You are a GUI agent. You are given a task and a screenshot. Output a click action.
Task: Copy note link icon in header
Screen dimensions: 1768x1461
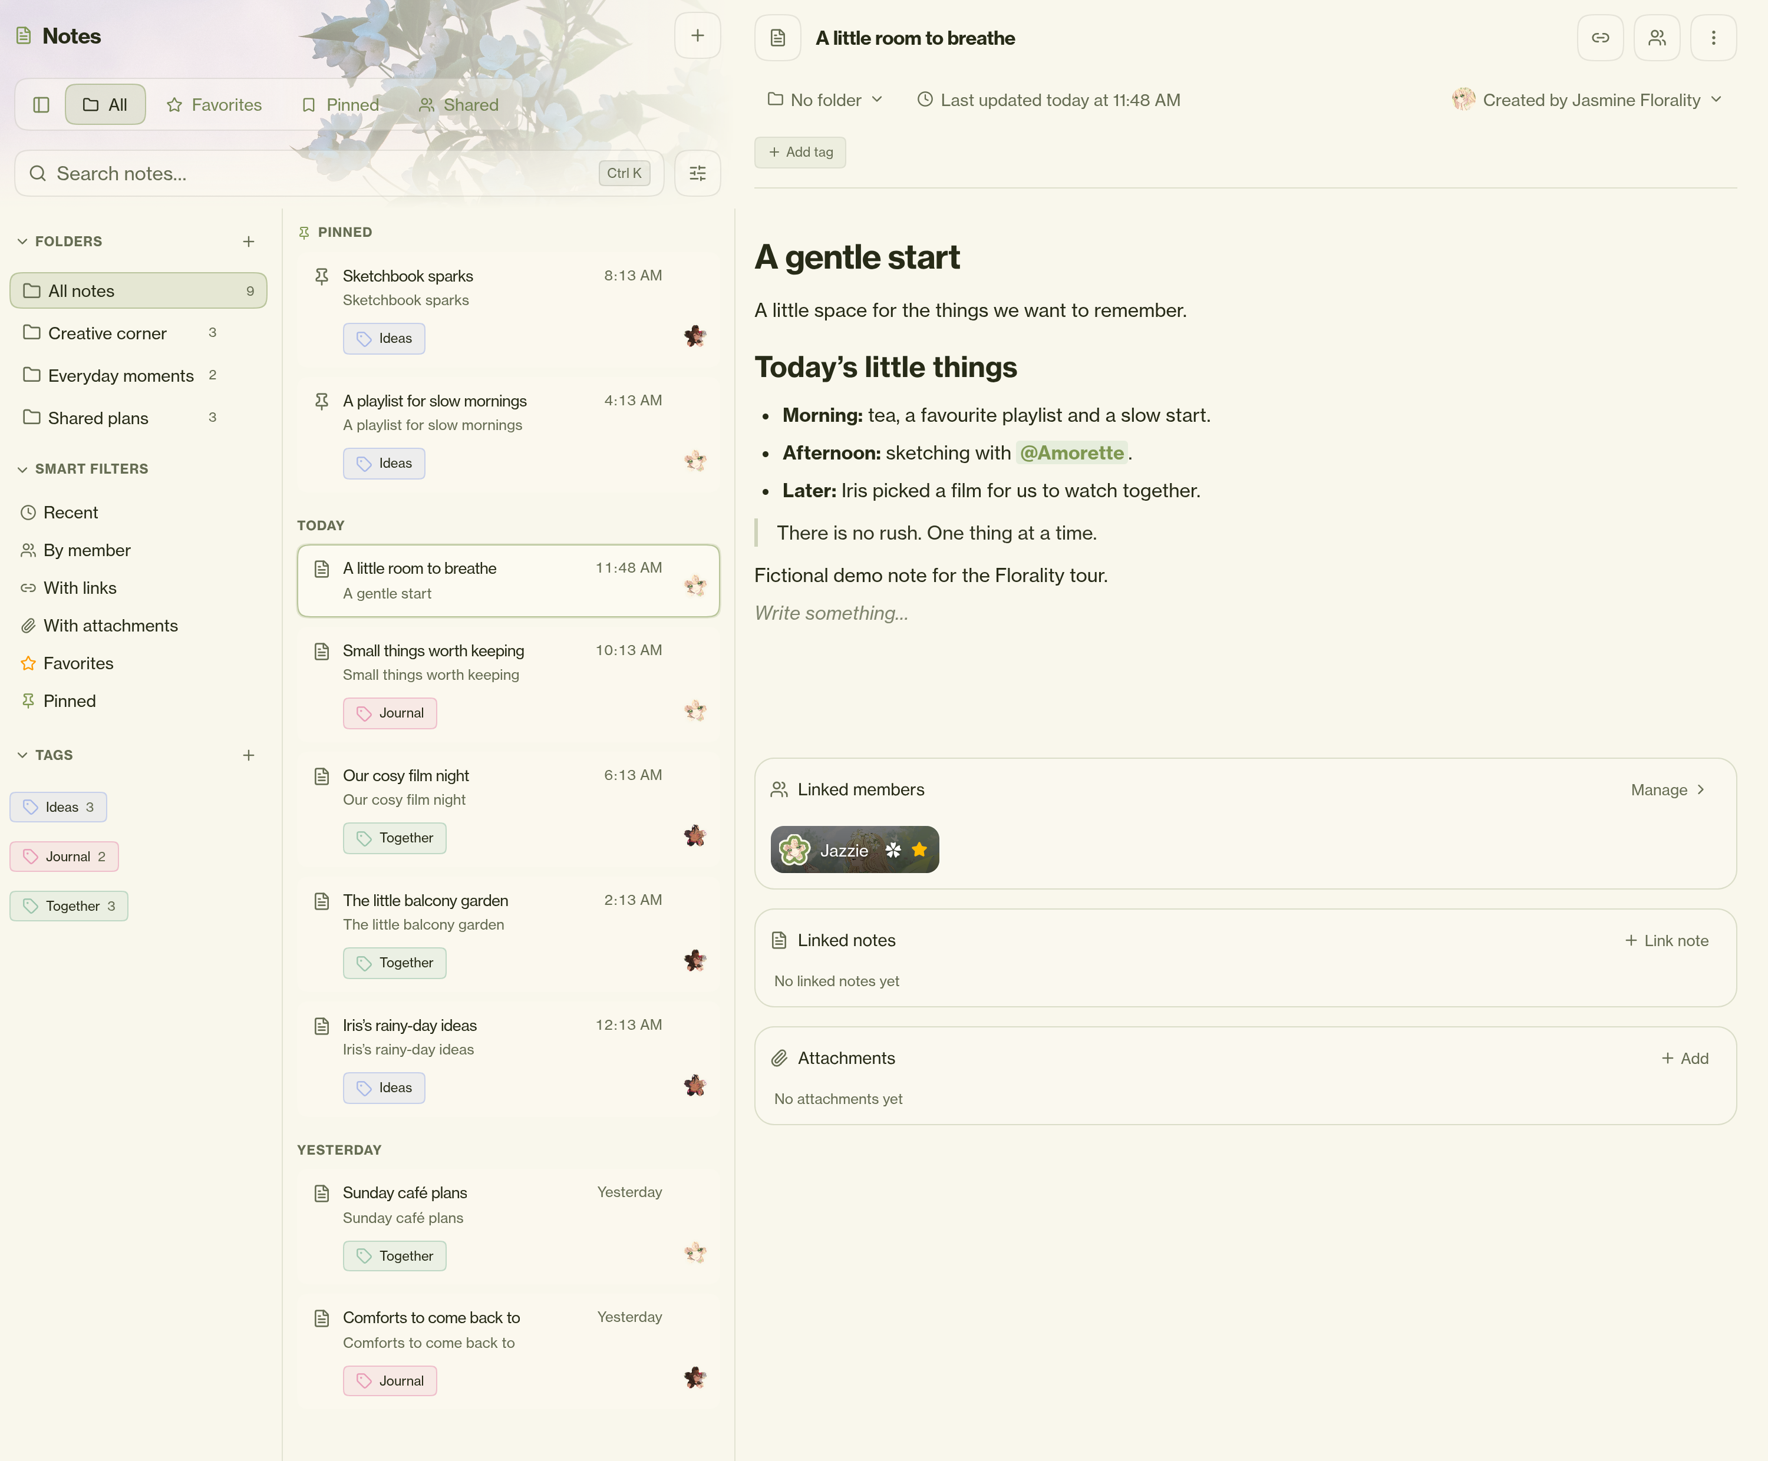[1599, 38]
